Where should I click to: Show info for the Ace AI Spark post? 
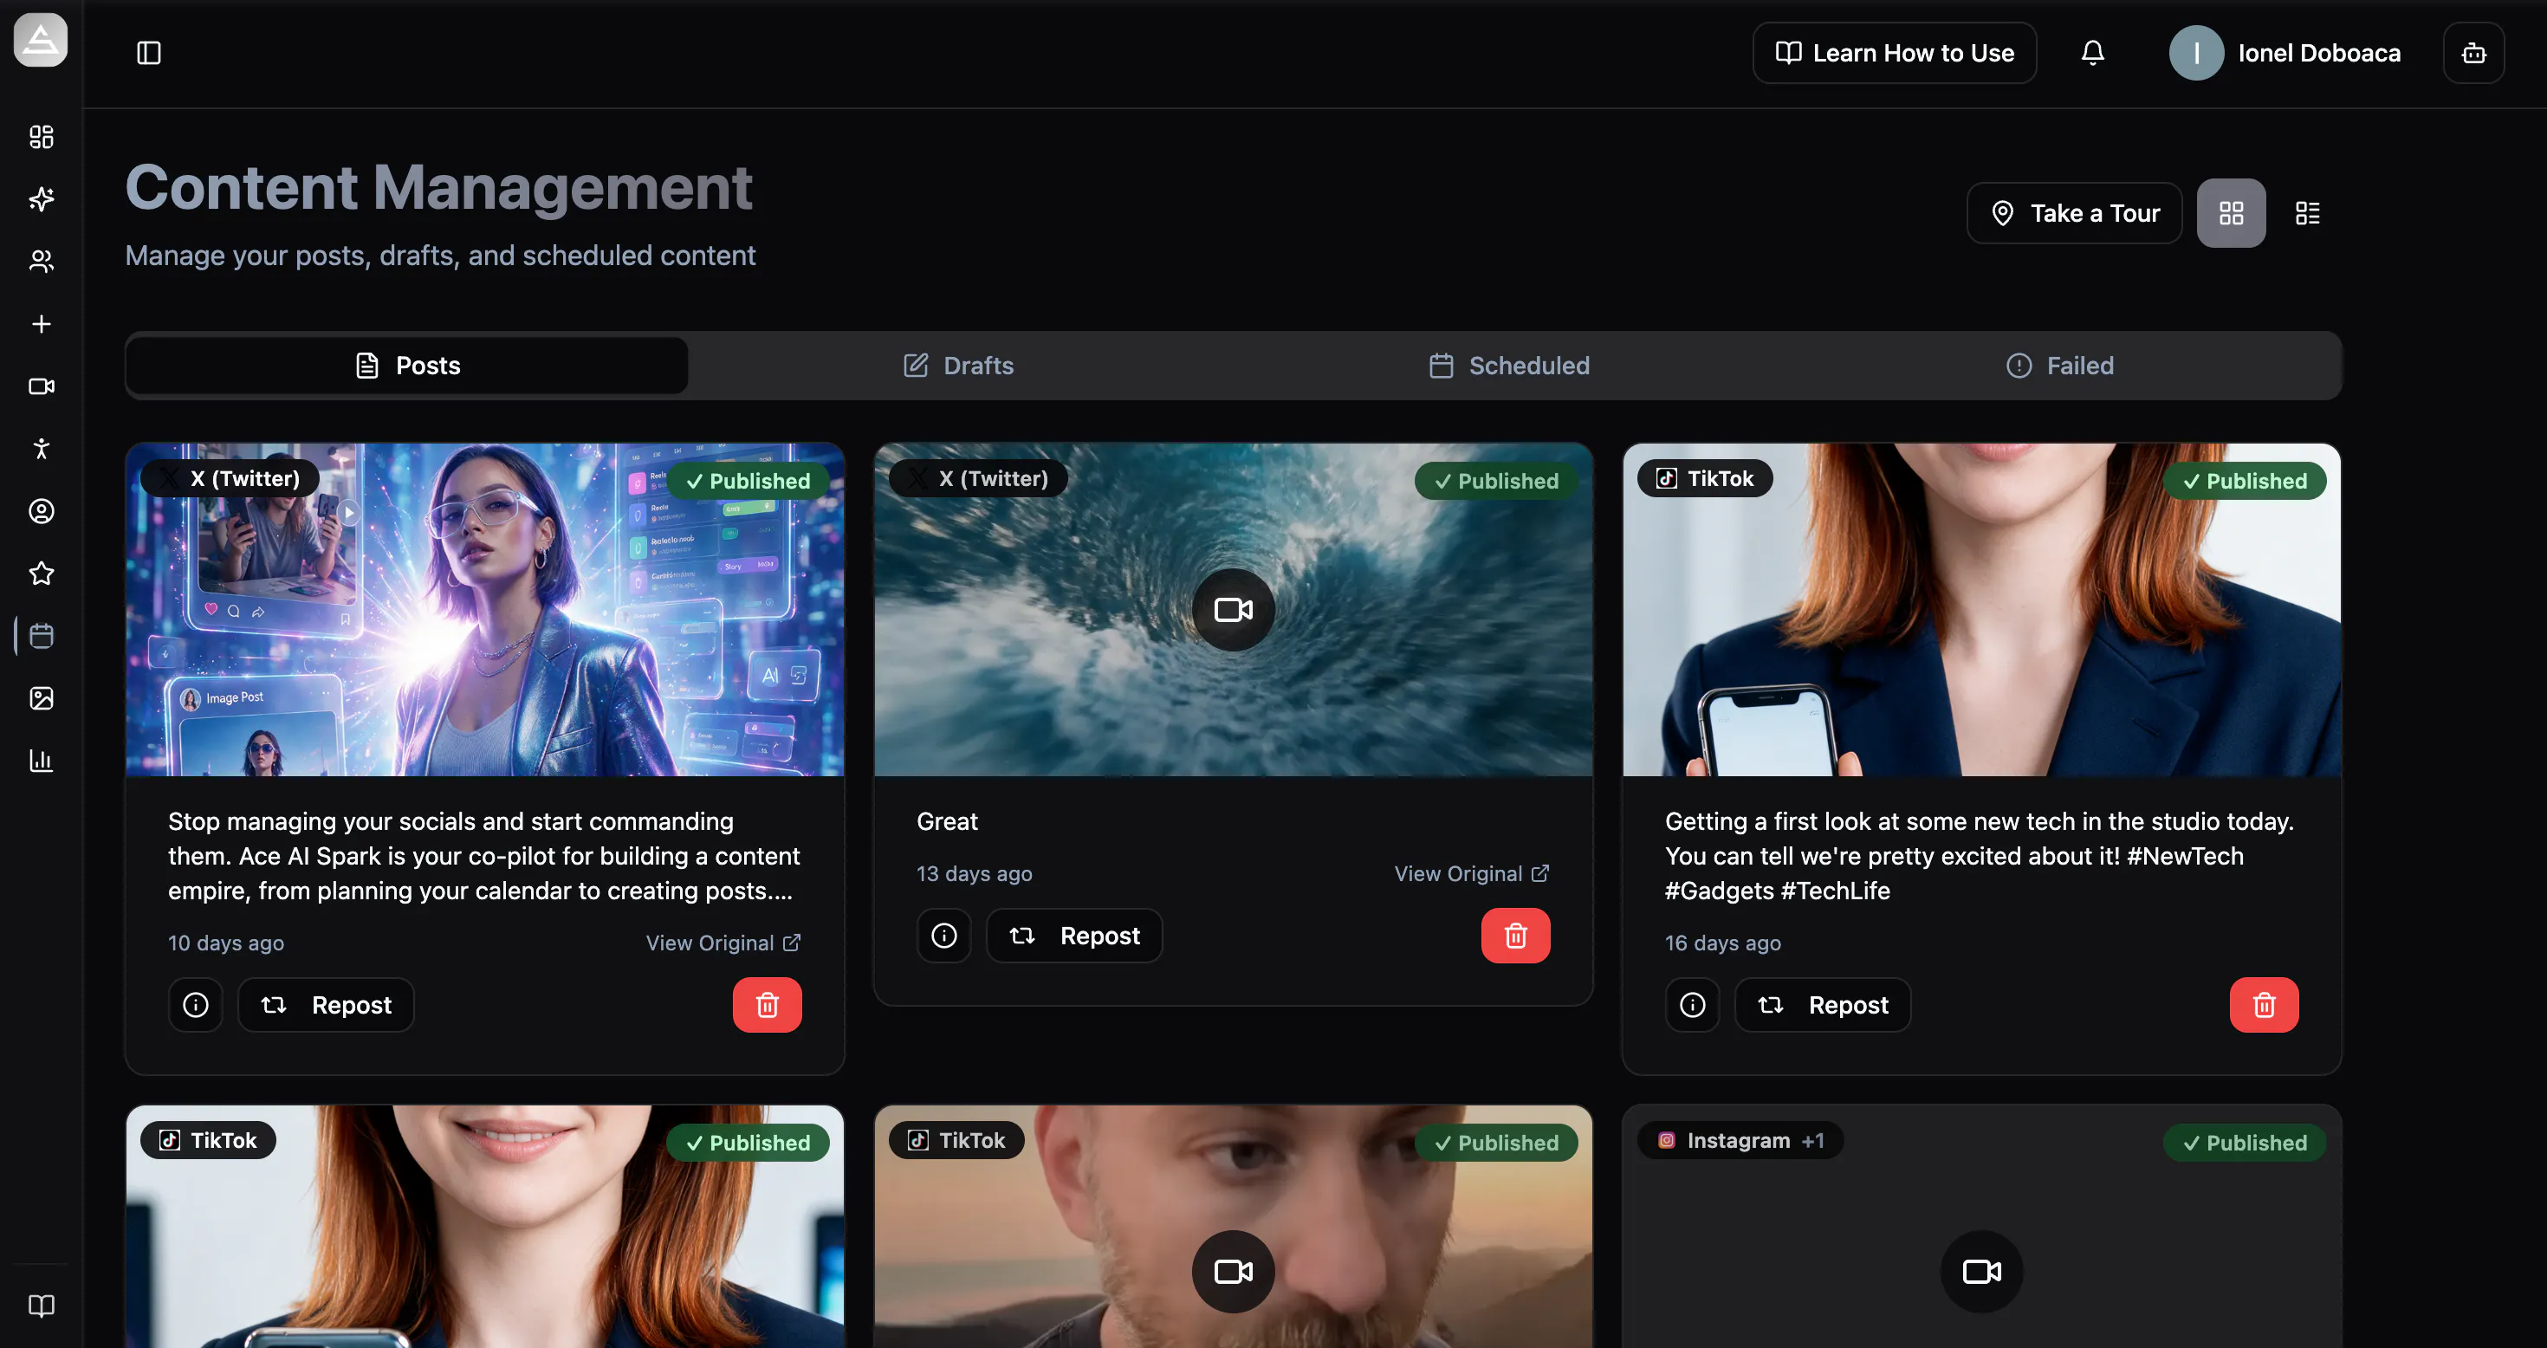pos(196,1005)
